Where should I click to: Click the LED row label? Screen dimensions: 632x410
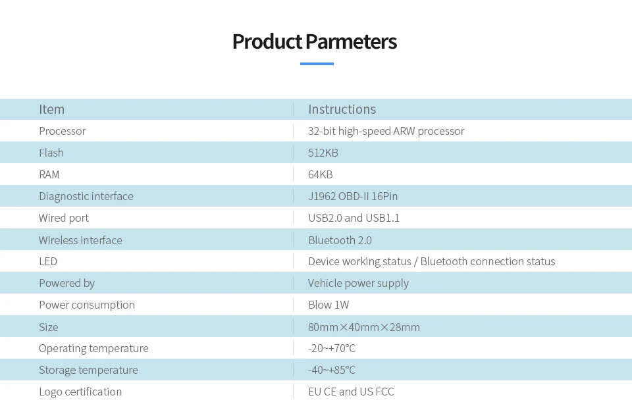(48, 261)
